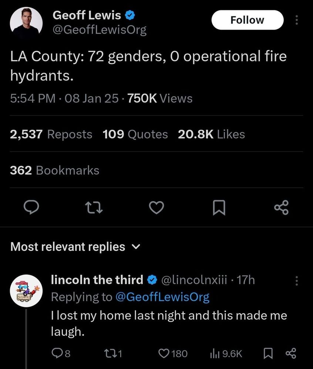Viewport: 313px width, 369px height.
Task: View the 2,537 Reposts list
Action: coord(51,134)
